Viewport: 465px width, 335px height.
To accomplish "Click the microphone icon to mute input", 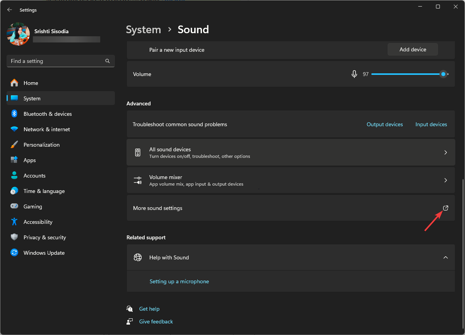I will coord(354,74).
